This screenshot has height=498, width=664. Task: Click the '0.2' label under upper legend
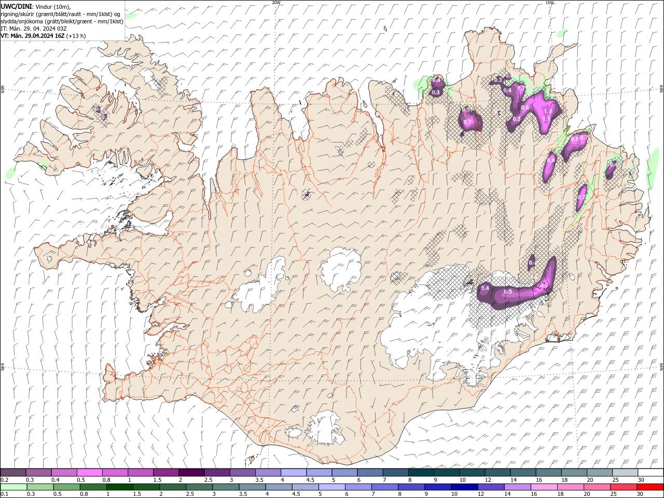tap(4, 480)
